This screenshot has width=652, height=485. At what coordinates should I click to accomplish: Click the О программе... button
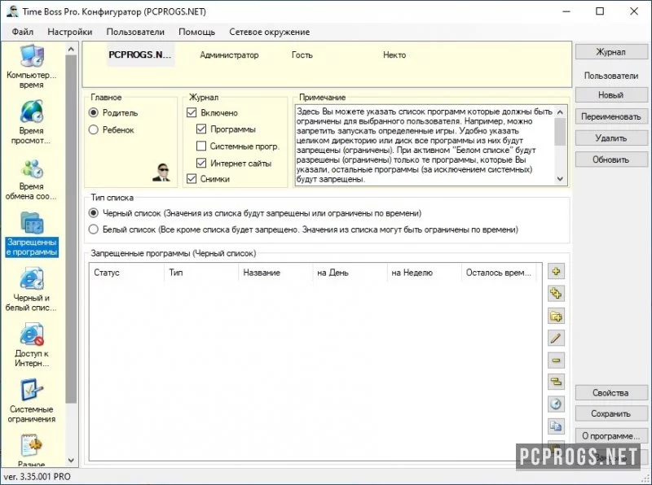point(611,436)
